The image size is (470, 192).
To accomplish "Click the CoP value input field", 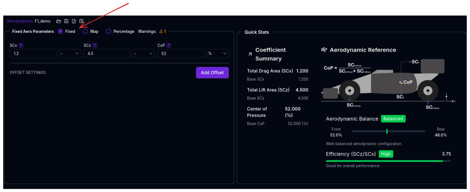I will click(x=181, y=54).
